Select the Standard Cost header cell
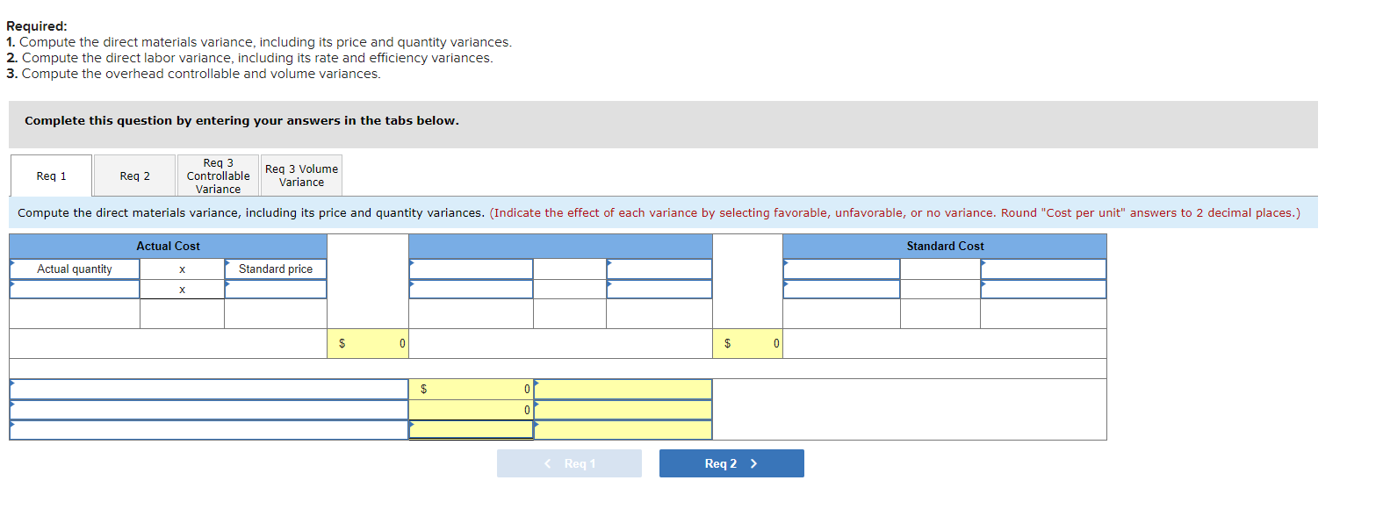This screenshot has width=1383, height=509. [945, 247]
